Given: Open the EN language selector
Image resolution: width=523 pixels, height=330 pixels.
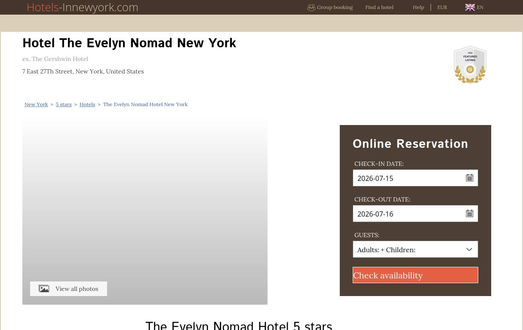Looking at the screenshot, I should click(x=480, y=7).
